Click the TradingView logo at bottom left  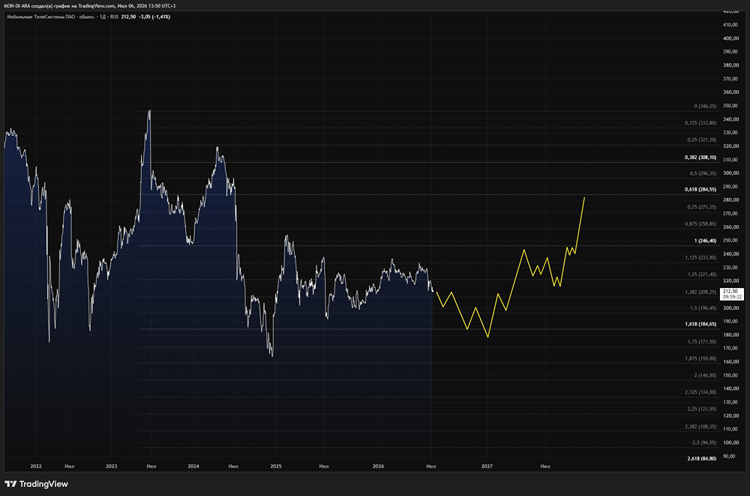coord(36,484)
